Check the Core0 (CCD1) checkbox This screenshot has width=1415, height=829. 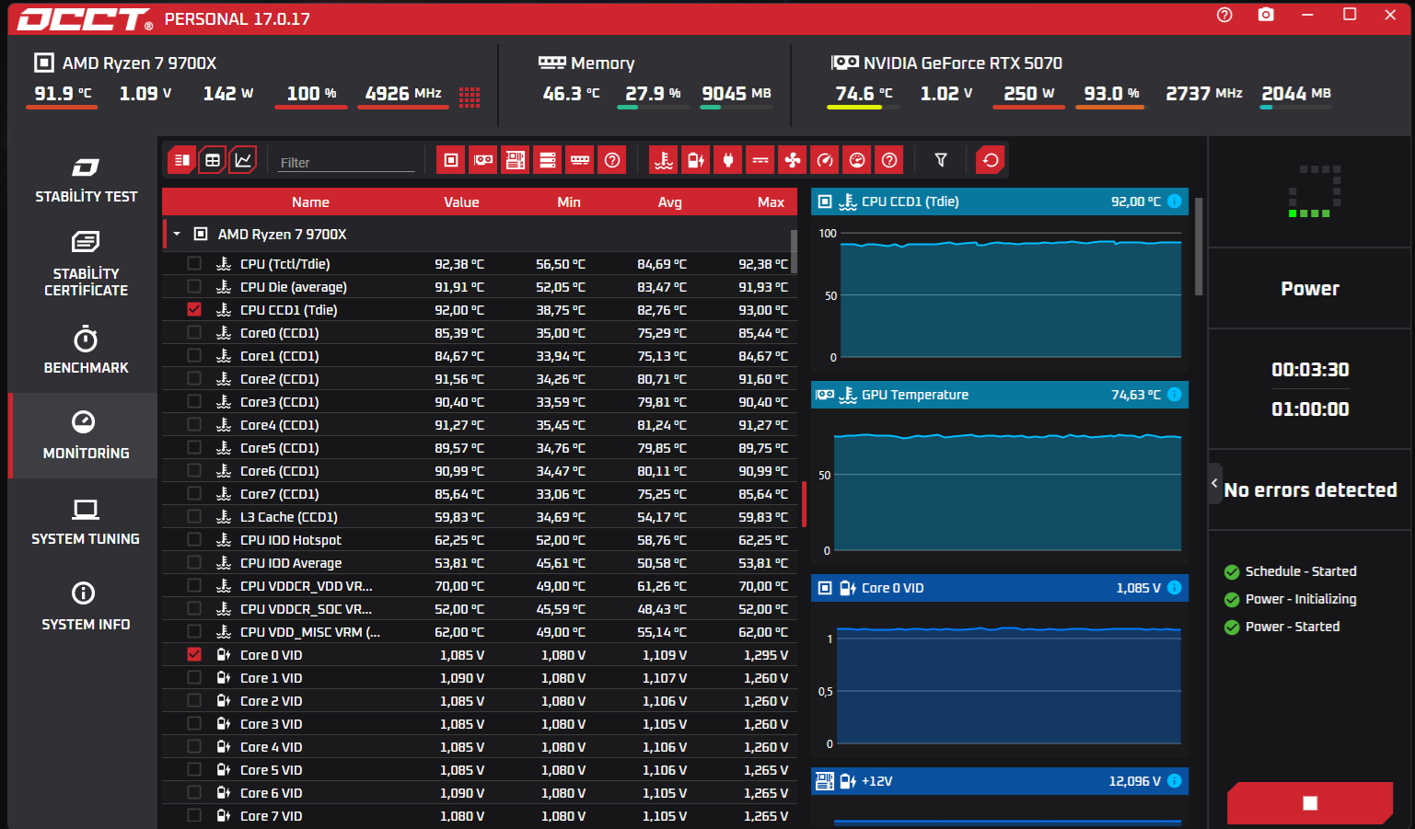coord(194,333)
